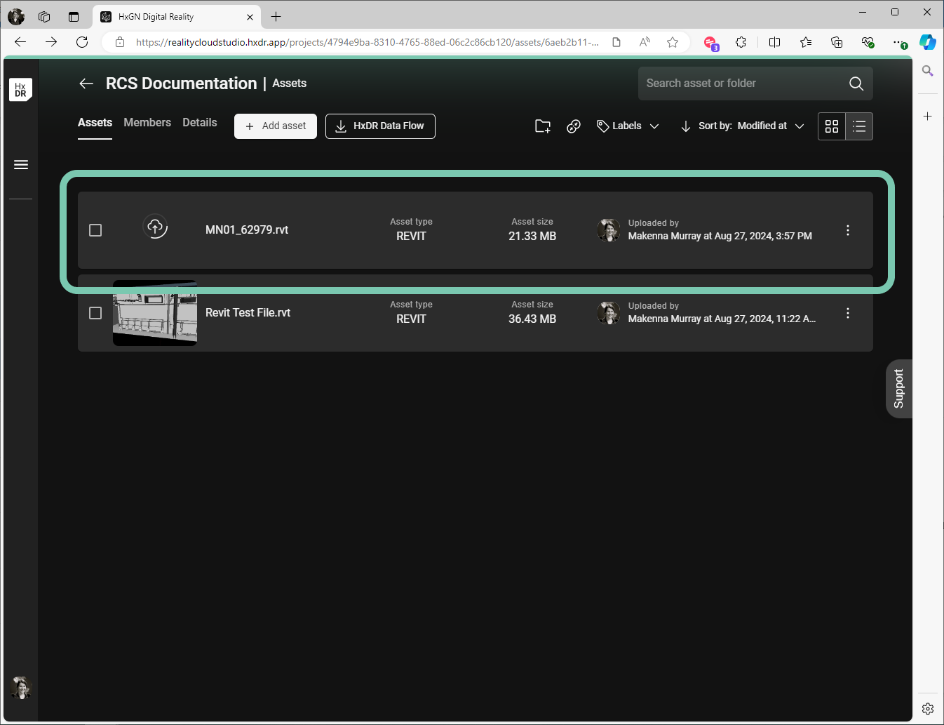Open more options for Revit Test File.rvt
The width and height of the screenshot is (944, 725).
pos(848,313)
